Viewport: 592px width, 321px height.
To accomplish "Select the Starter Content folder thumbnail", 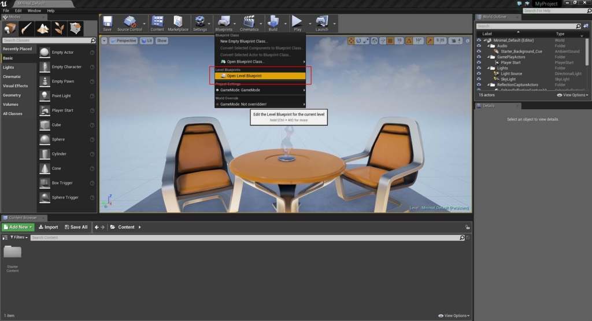I will tap(13, 252).
